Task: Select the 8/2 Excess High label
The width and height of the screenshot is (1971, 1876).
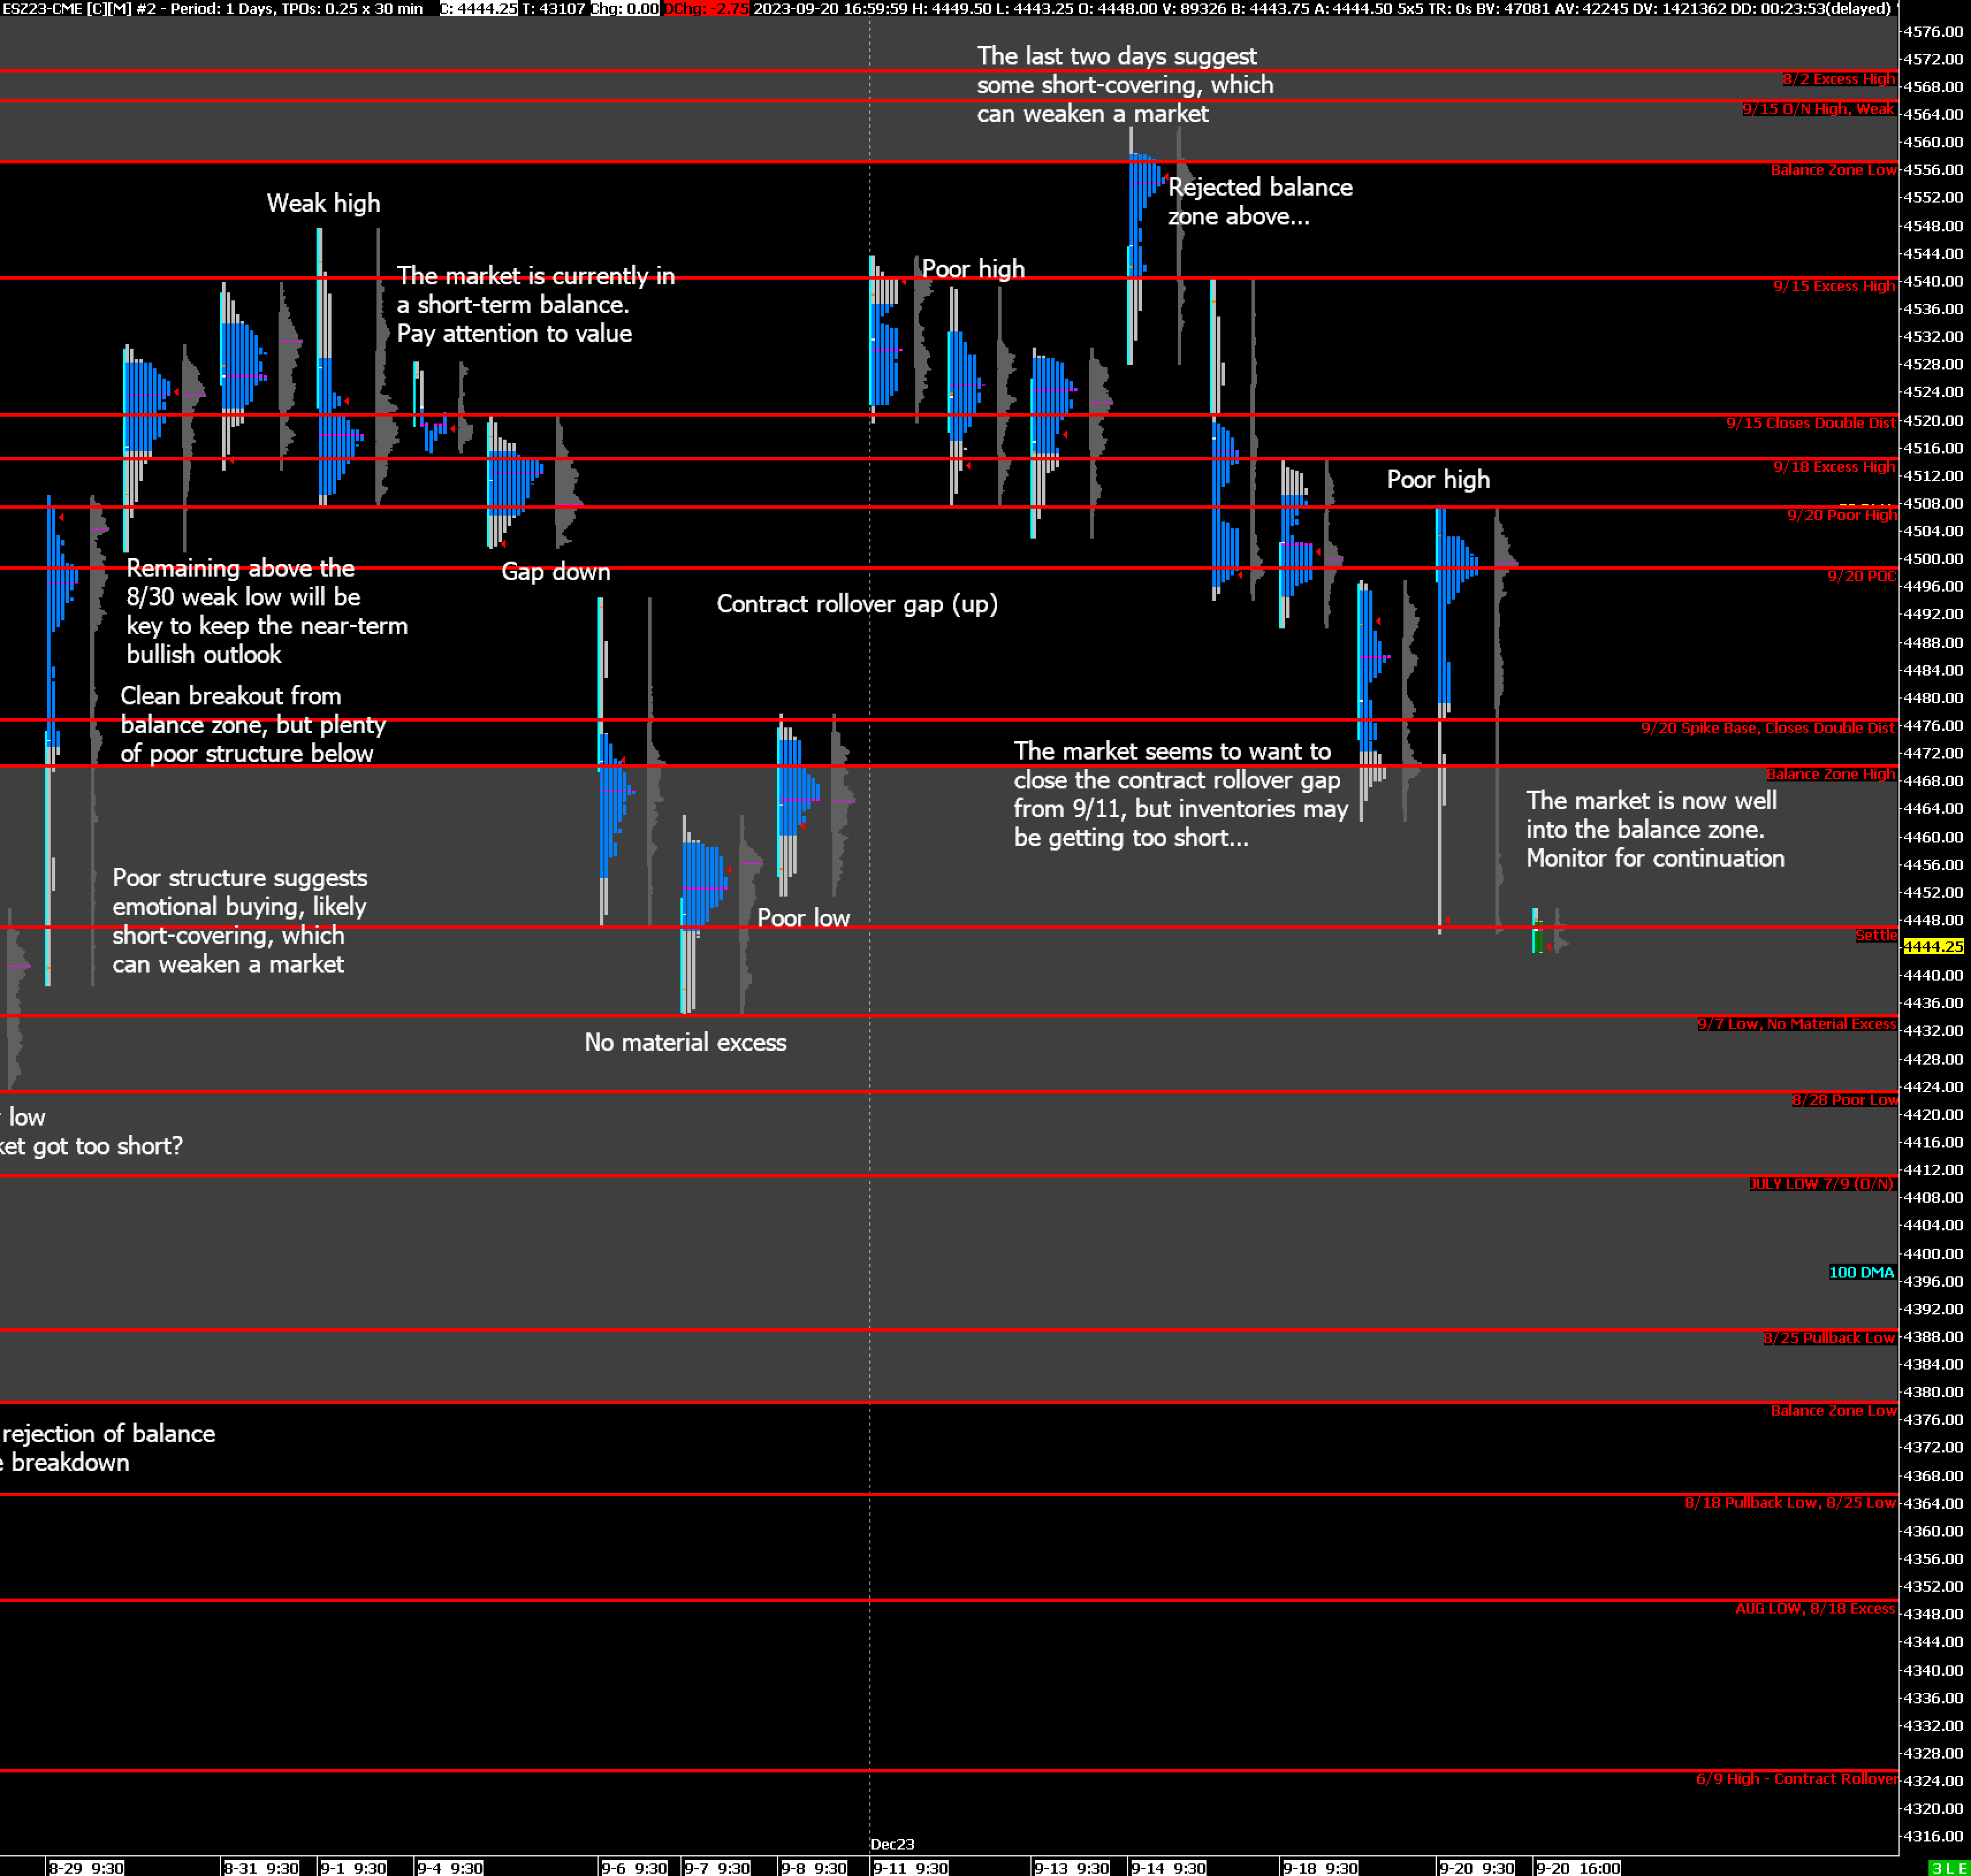Action: coord(1838,79)
